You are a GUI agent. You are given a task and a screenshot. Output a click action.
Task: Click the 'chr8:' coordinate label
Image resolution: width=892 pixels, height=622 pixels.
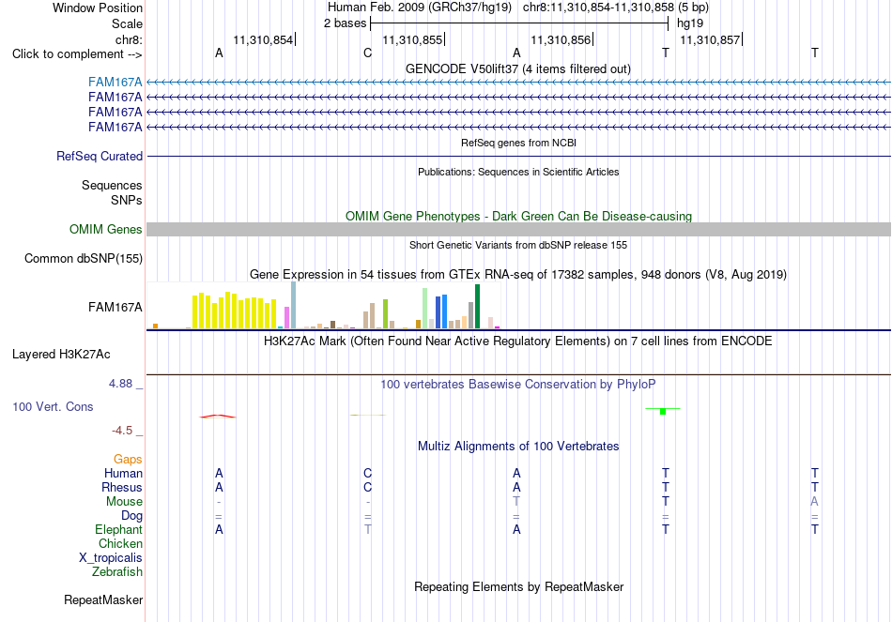(x=129, y=39)
